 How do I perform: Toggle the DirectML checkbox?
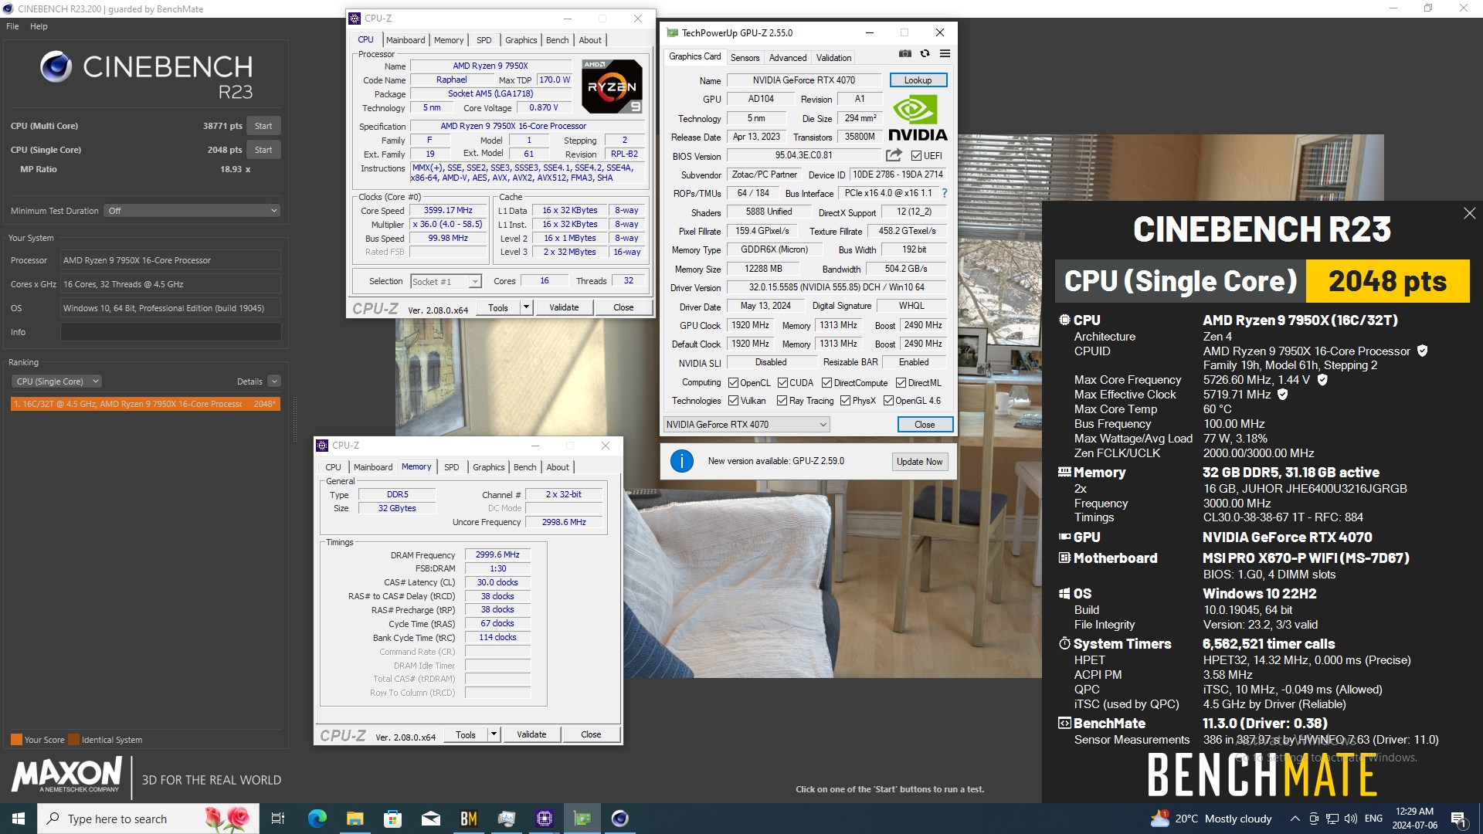pyautogui.click(x=901, y=382)
